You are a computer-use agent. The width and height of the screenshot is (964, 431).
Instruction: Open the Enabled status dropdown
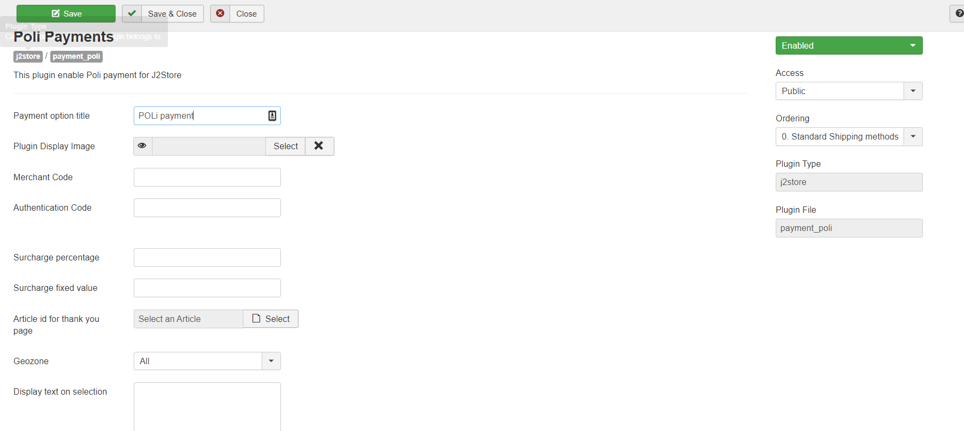click(849, 45)
